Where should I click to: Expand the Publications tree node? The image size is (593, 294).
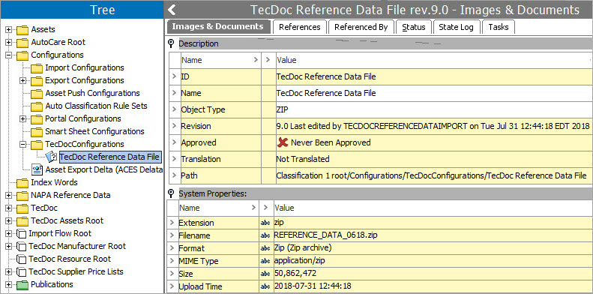click(x=9, y=284)
